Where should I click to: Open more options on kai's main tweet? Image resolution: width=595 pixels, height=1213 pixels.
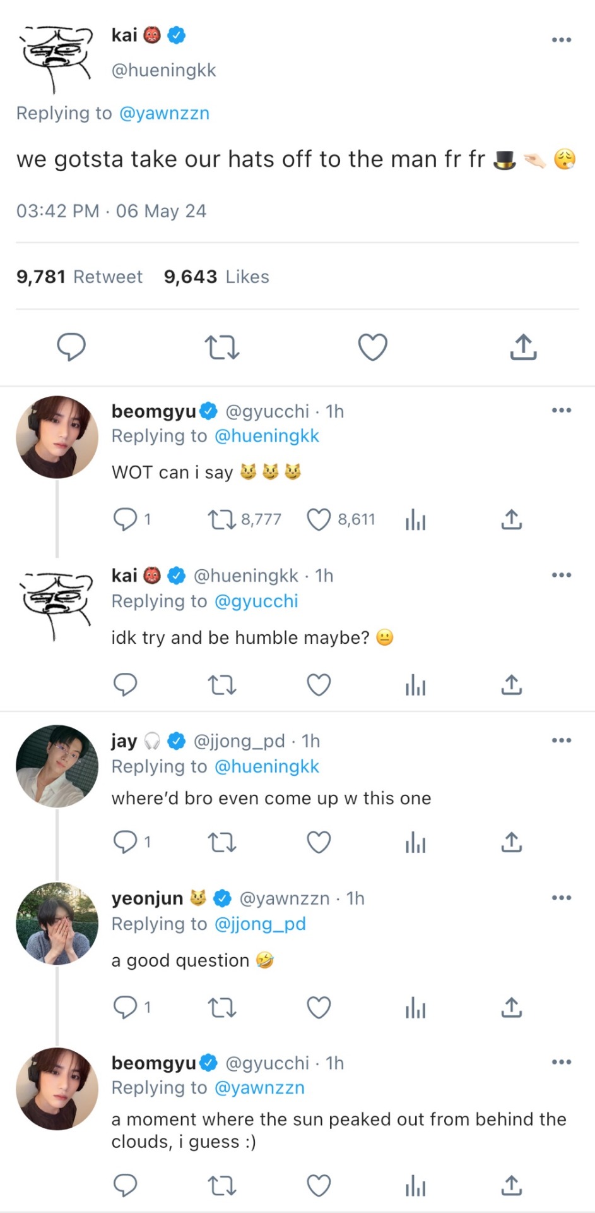pyautogui.click(x=561, y=40)
